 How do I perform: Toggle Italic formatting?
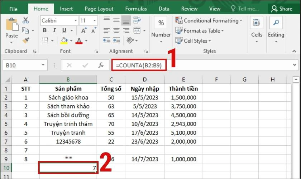pos(54,30)
